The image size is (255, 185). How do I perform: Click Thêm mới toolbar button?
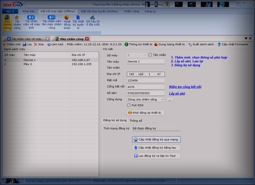pyautogui.click(x=11, y=44)
